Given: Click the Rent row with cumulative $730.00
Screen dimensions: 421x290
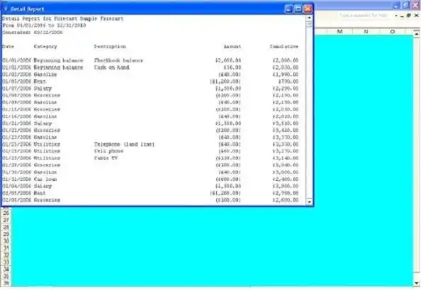Looking at the screenshot, I should tap(150, 82).
